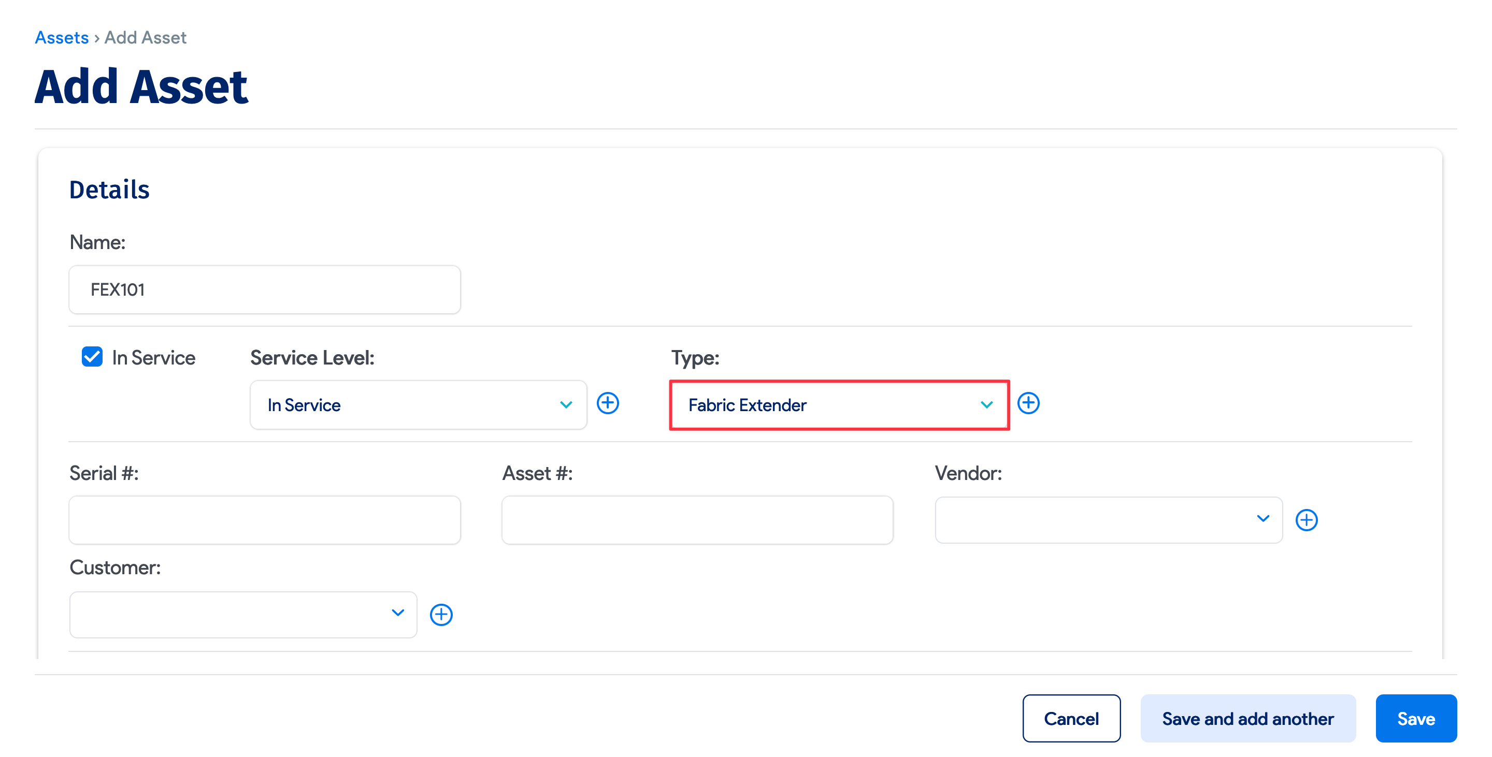Uncheck the In Service checkbox
The width and height of the screenshot is (1492, 757).
[x=92, y=357]
